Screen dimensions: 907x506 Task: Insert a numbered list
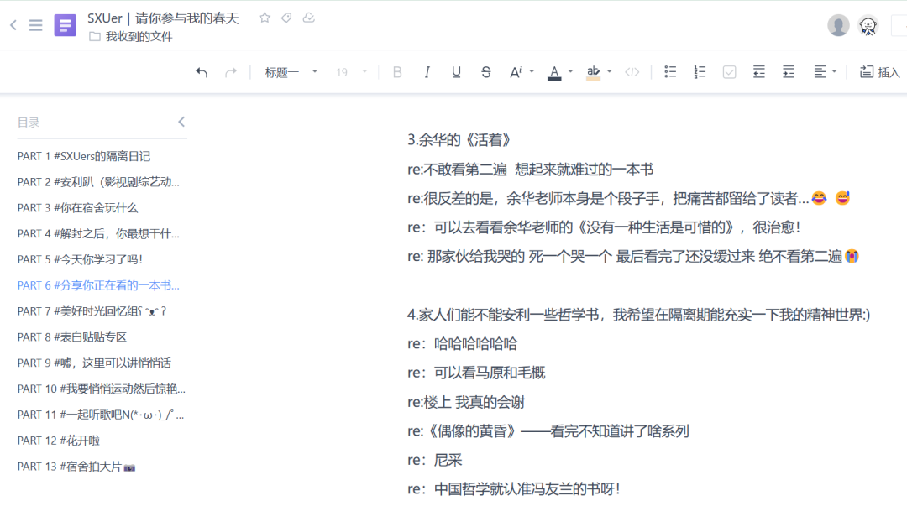tap(700, 72)
